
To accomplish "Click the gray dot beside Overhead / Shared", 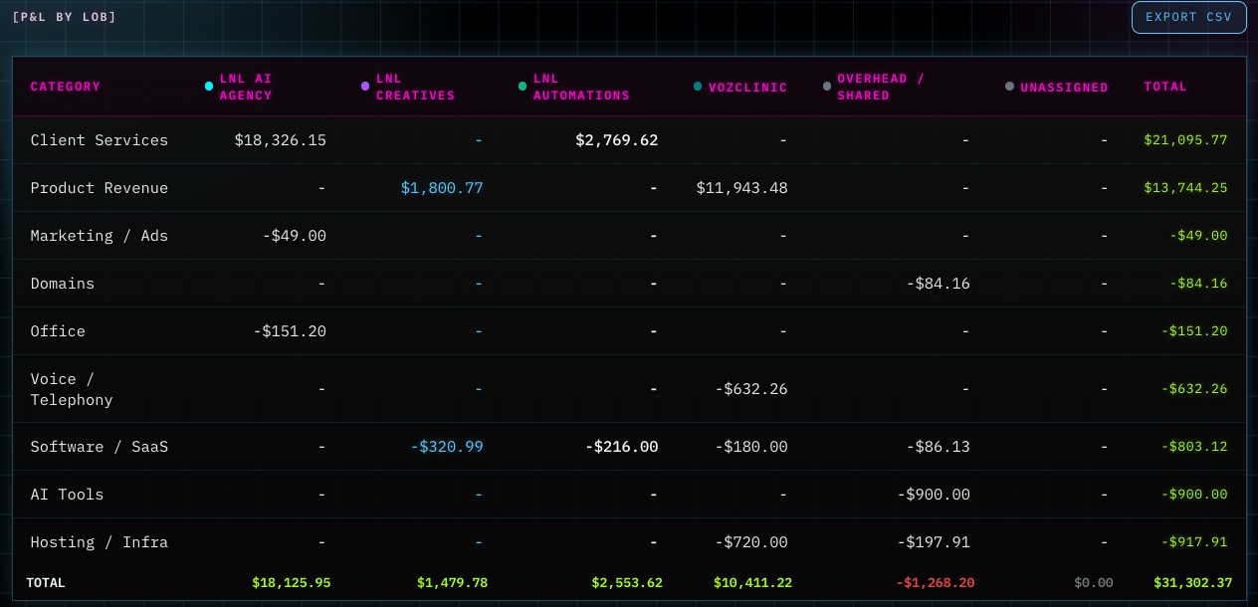I will coord(827,87).
